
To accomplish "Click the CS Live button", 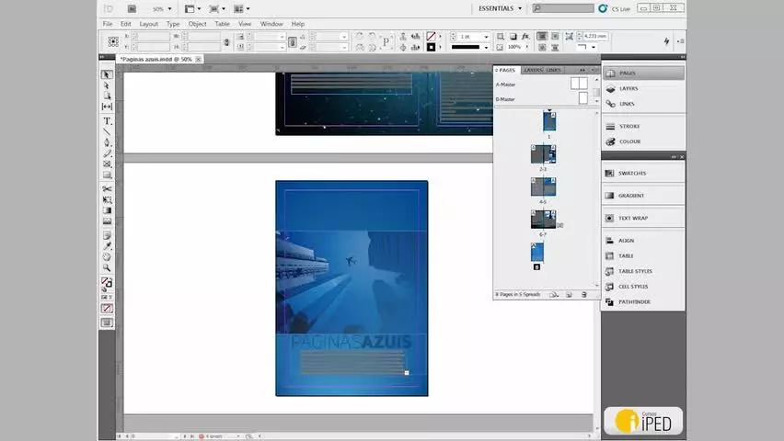I will click(615, 8).
